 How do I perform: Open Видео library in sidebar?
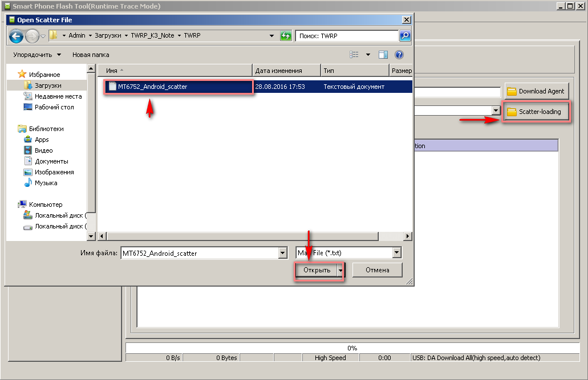tap(43, 150)
